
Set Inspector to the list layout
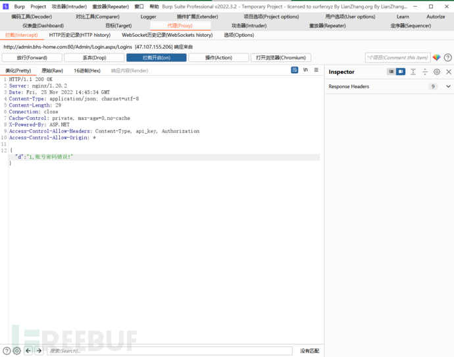[x=391, y=72]
